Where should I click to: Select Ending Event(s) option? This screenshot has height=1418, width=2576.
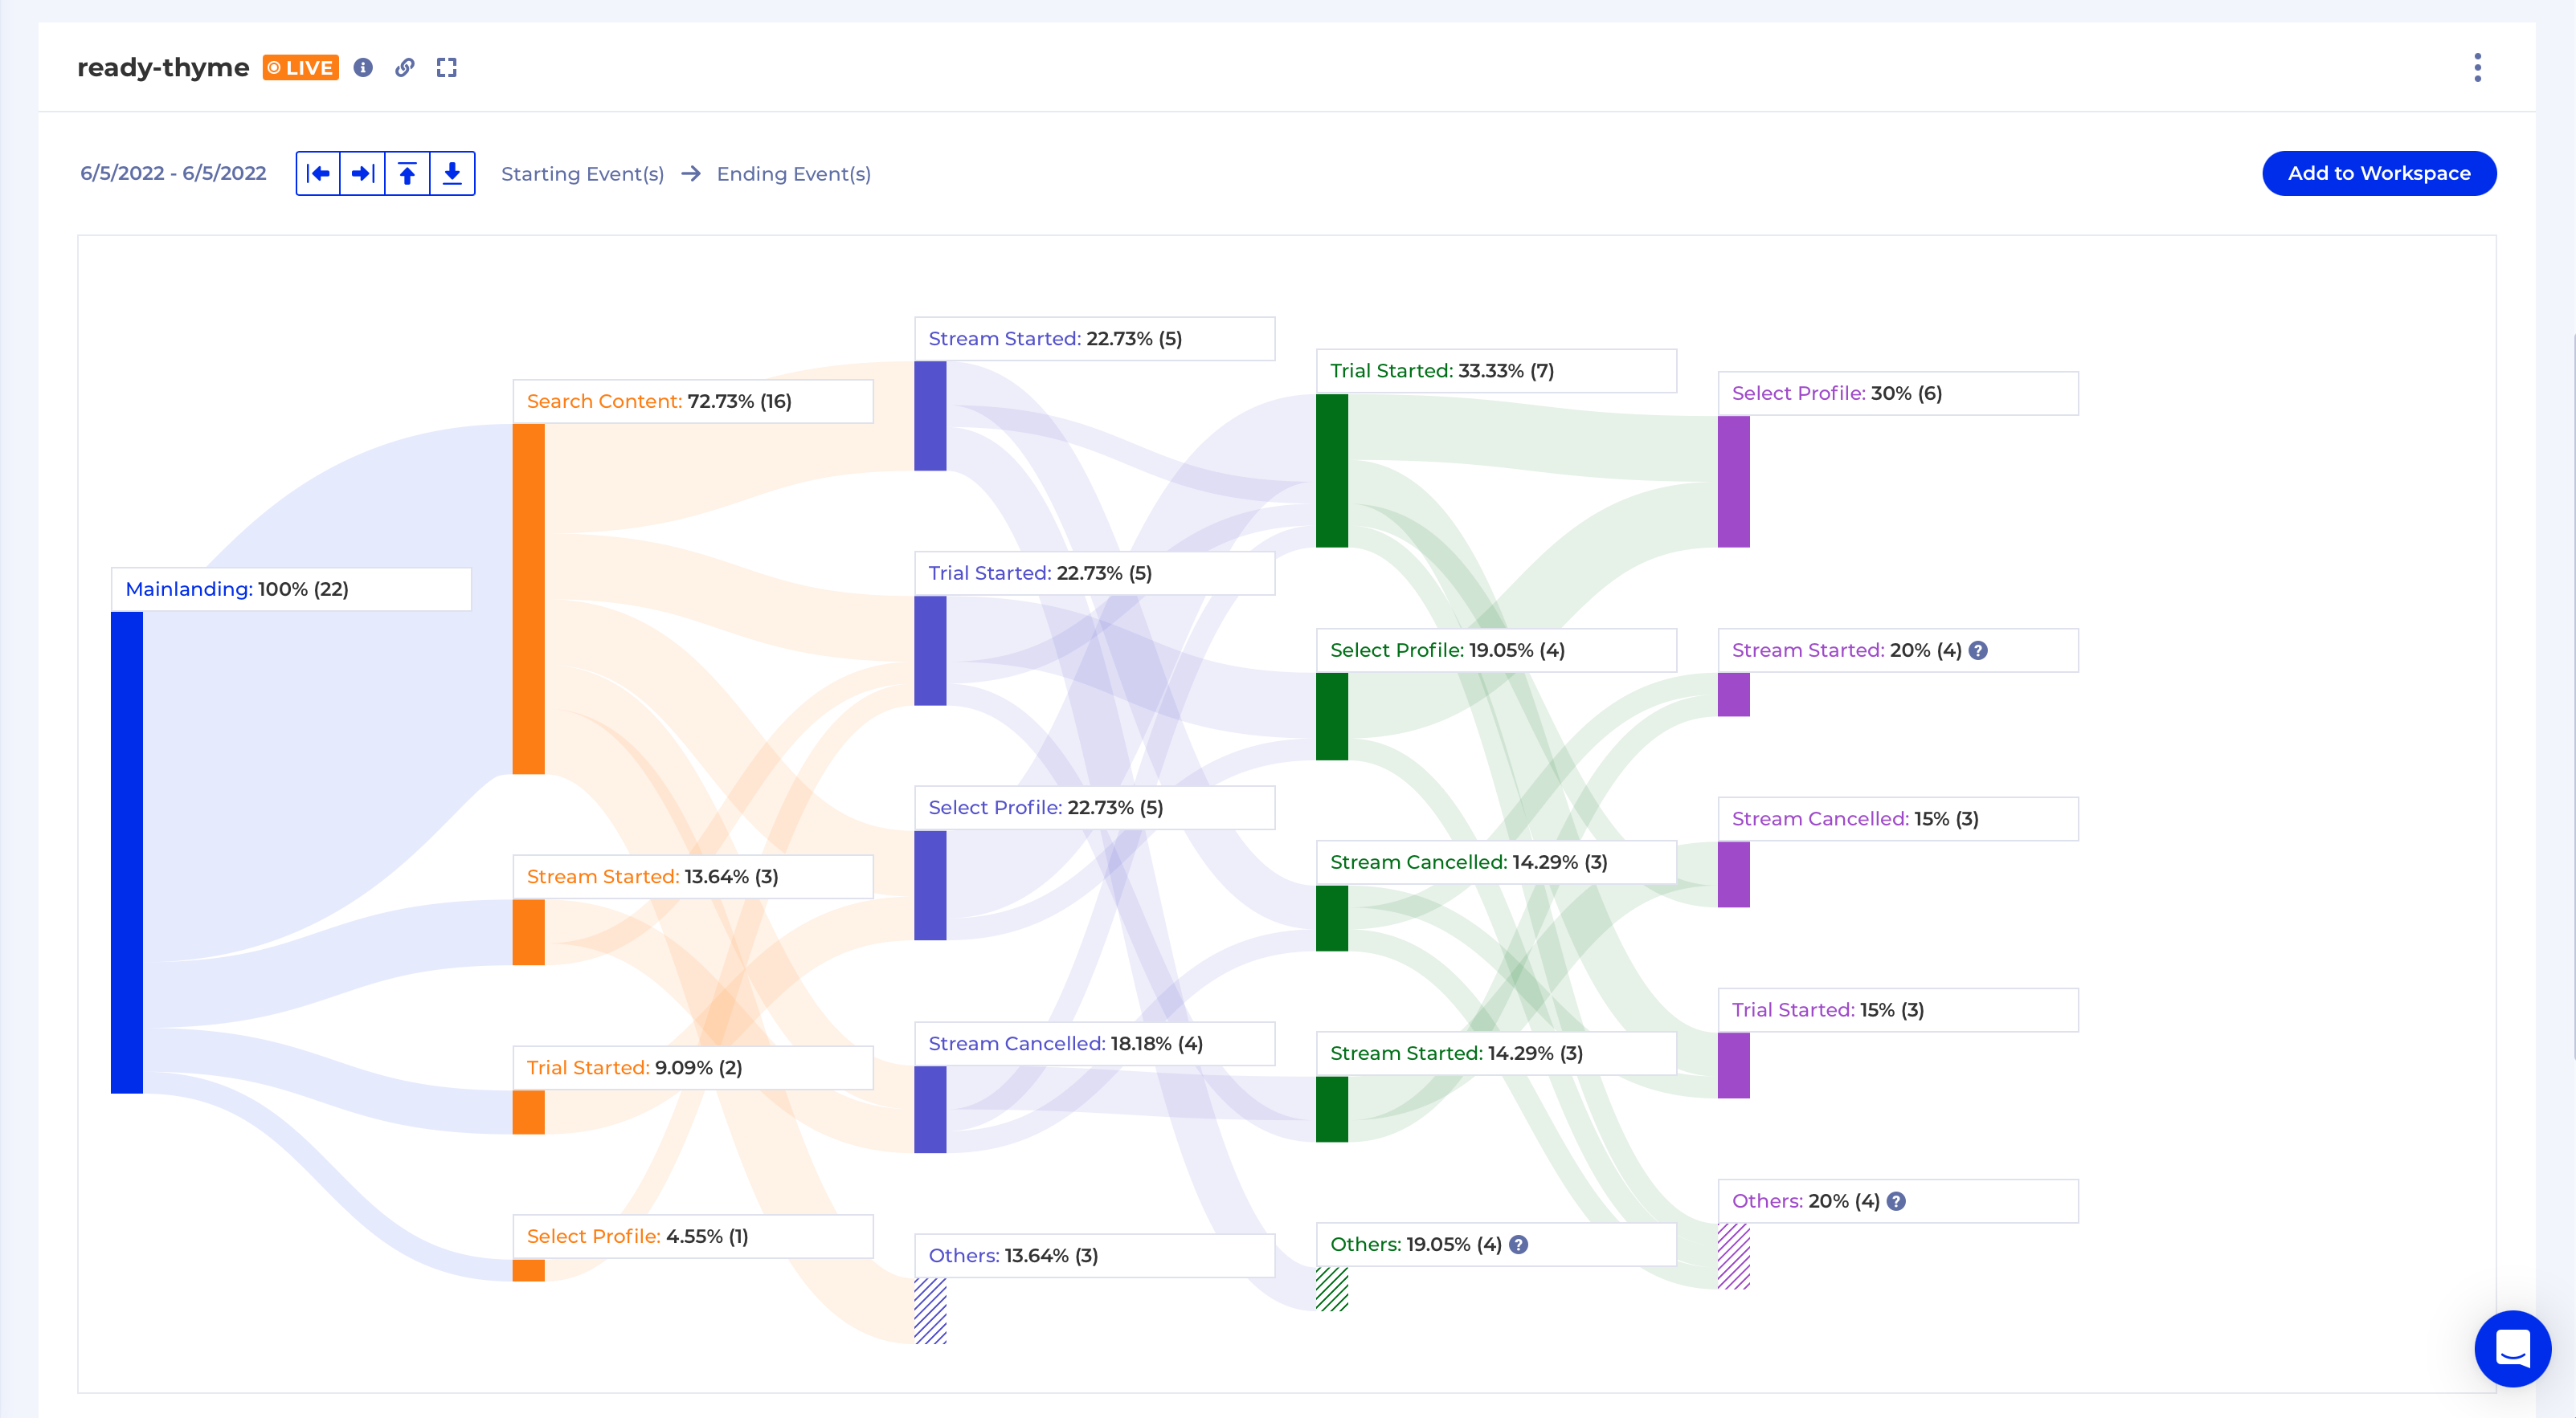pyautogui.click(x=793, y=174)
